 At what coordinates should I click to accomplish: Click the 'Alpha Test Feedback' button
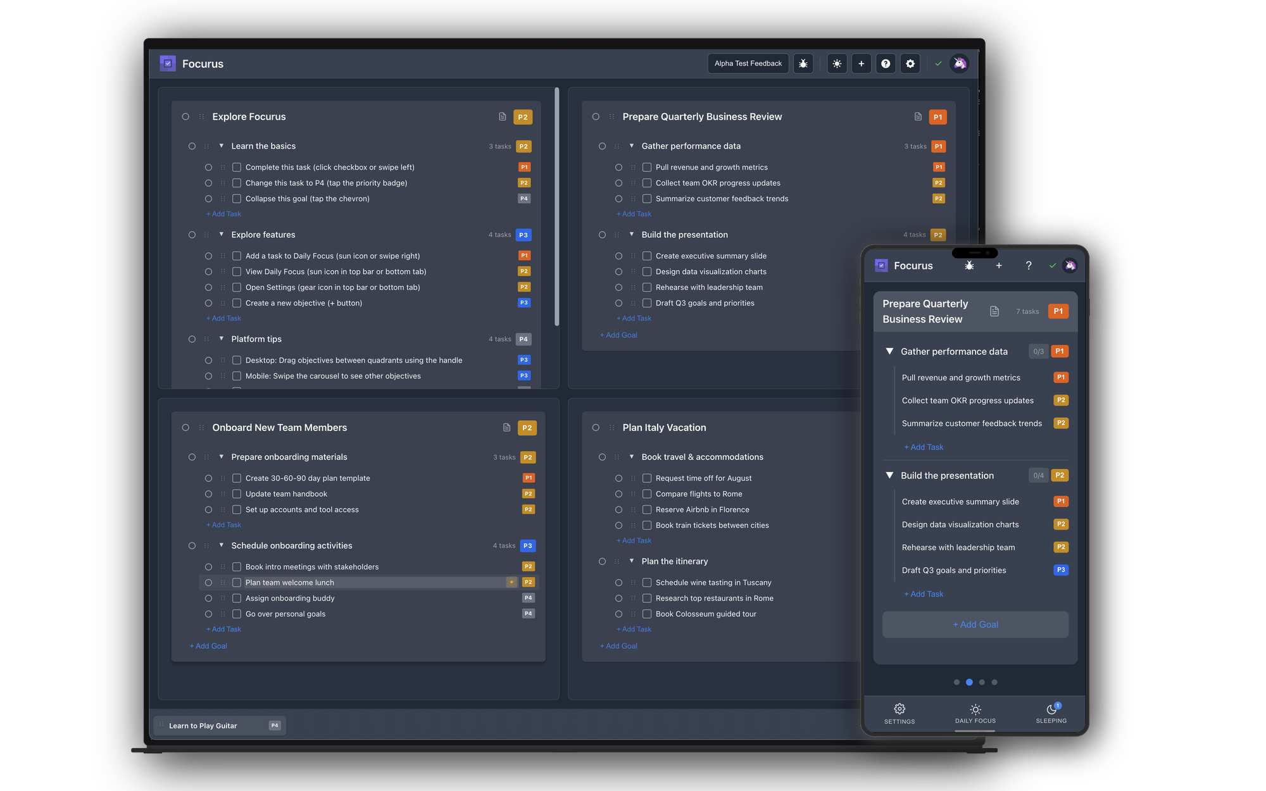[x=748, y=63]
